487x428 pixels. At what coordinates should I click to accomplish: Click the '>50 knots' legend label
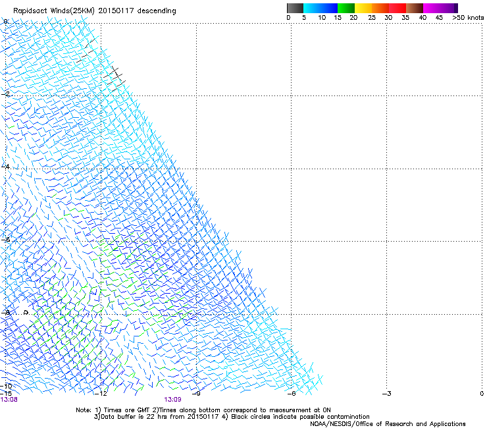[x=468, y=18]
